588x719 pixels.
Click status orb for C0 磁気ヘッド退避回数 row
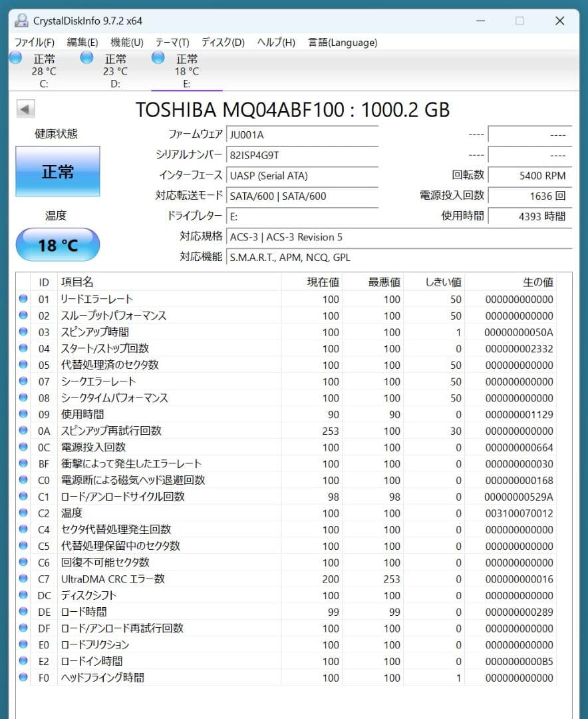[x=23, y=479]
